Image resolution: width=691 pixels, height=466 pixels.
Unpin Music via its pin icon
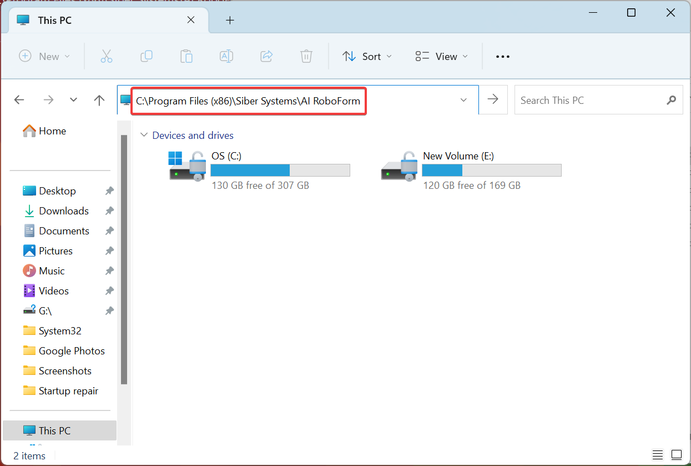[109, 270]
